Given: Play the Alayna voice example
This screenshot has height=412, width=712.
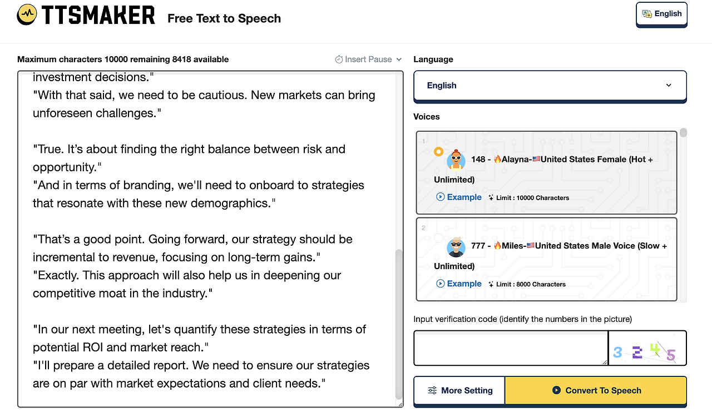Looking at the screenshot, I should point(459,197).
